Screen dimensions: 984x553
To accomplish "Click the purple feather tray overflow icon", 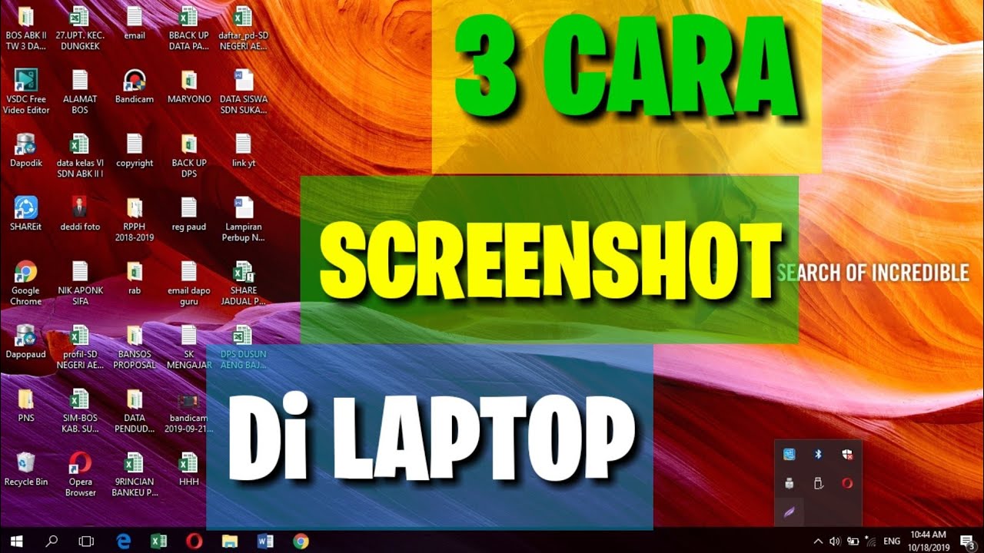I will click(x=790, y=512).
